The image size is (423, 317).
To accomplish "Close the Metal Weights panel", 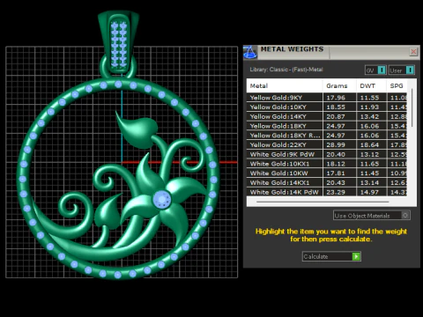I will point(413,52).
